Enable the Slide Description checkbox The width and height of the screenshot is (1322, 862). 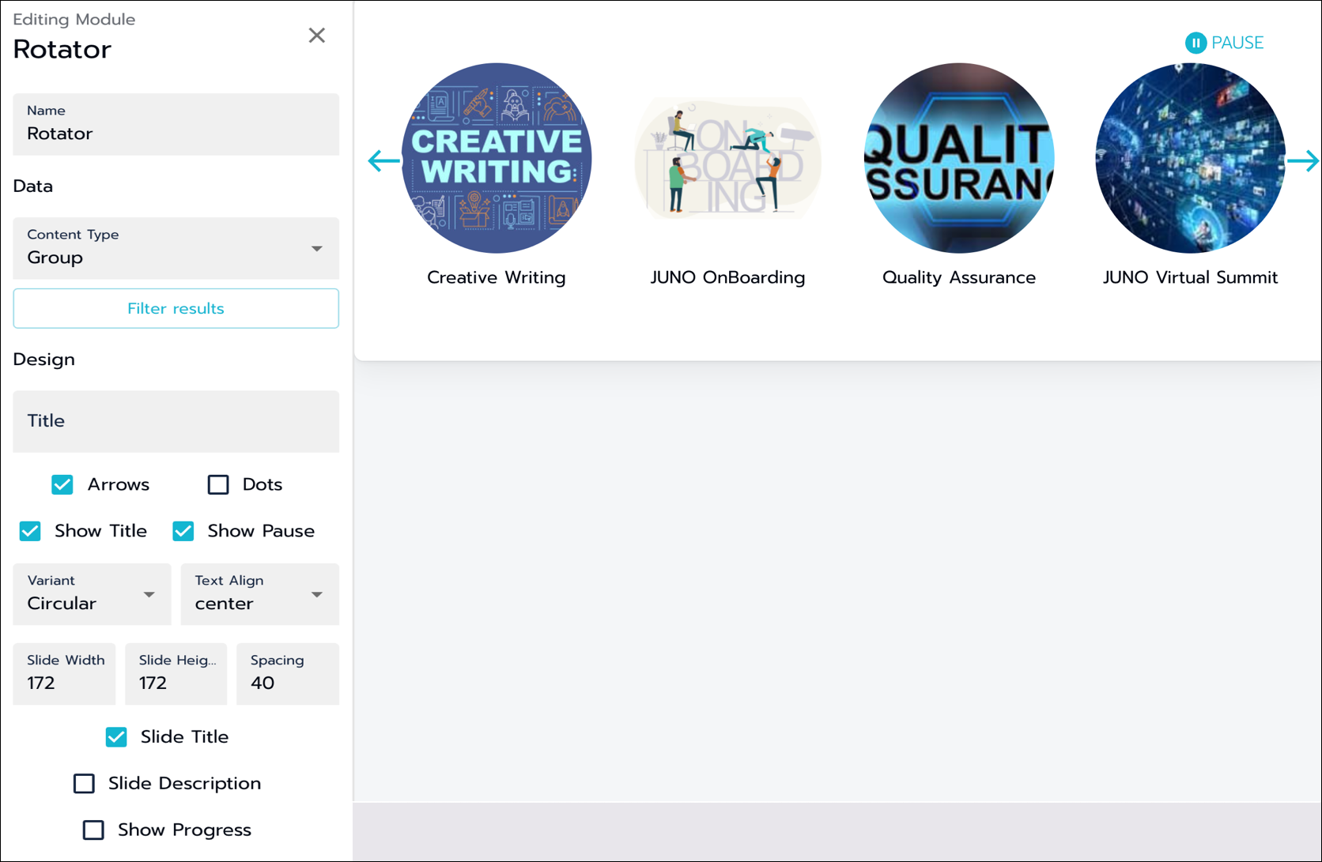pyautogui.click(x=84, y=783)
